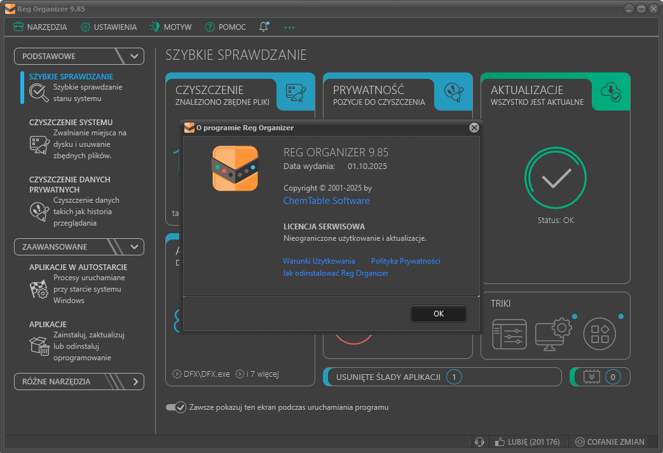Toggle Zawsze pokazuj ten ekran switch
This screenshot has height=453, width=663.
[x=176, y=407]
